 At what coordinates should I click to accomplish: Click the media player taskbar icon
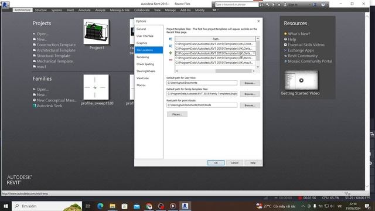[x=173, y=206]
